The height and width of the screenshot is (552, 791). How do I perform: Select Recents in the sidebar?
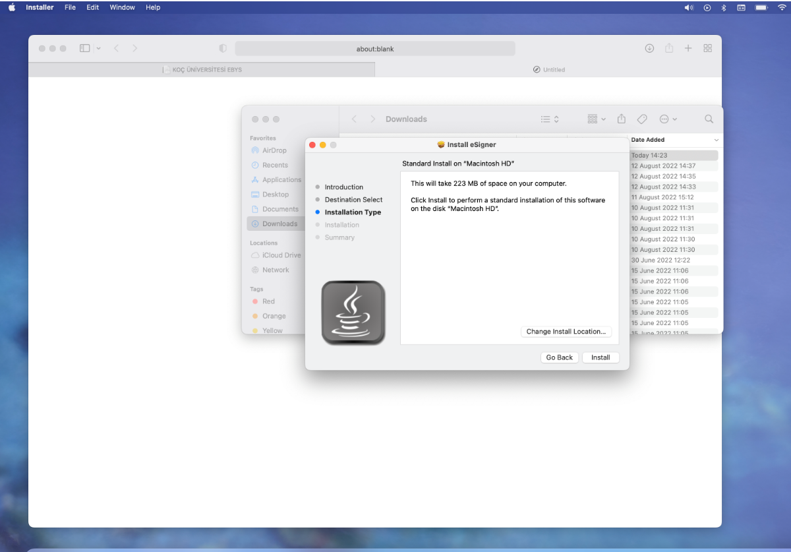click(x=273, y=165)
